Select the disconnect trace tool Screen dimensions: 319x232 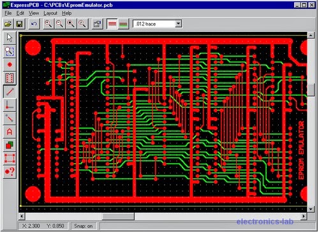pyautogui.click(x=10, y=118)
